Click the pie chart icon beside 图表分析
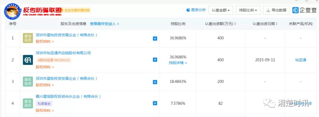The image size is (319, 117). pos(188,10)
